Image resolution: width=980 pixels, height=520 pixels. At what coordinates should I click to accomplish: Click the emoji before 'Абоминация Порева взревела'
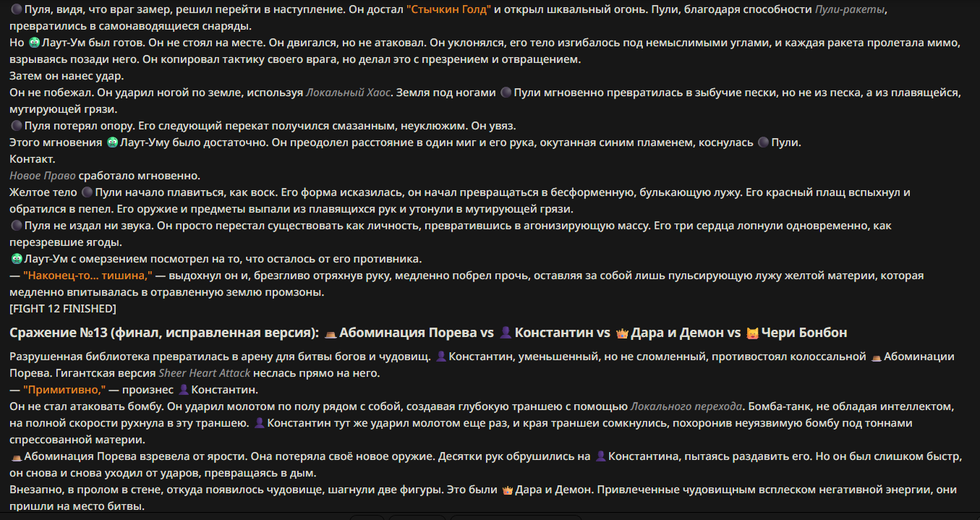point(16,456)
